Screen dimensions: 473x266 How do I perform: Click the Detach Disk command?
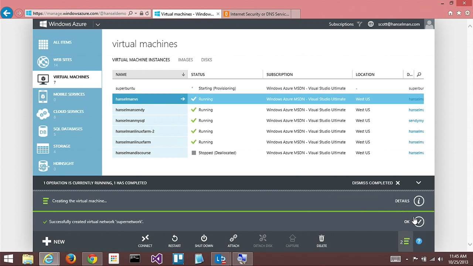(x=263, y=241)
